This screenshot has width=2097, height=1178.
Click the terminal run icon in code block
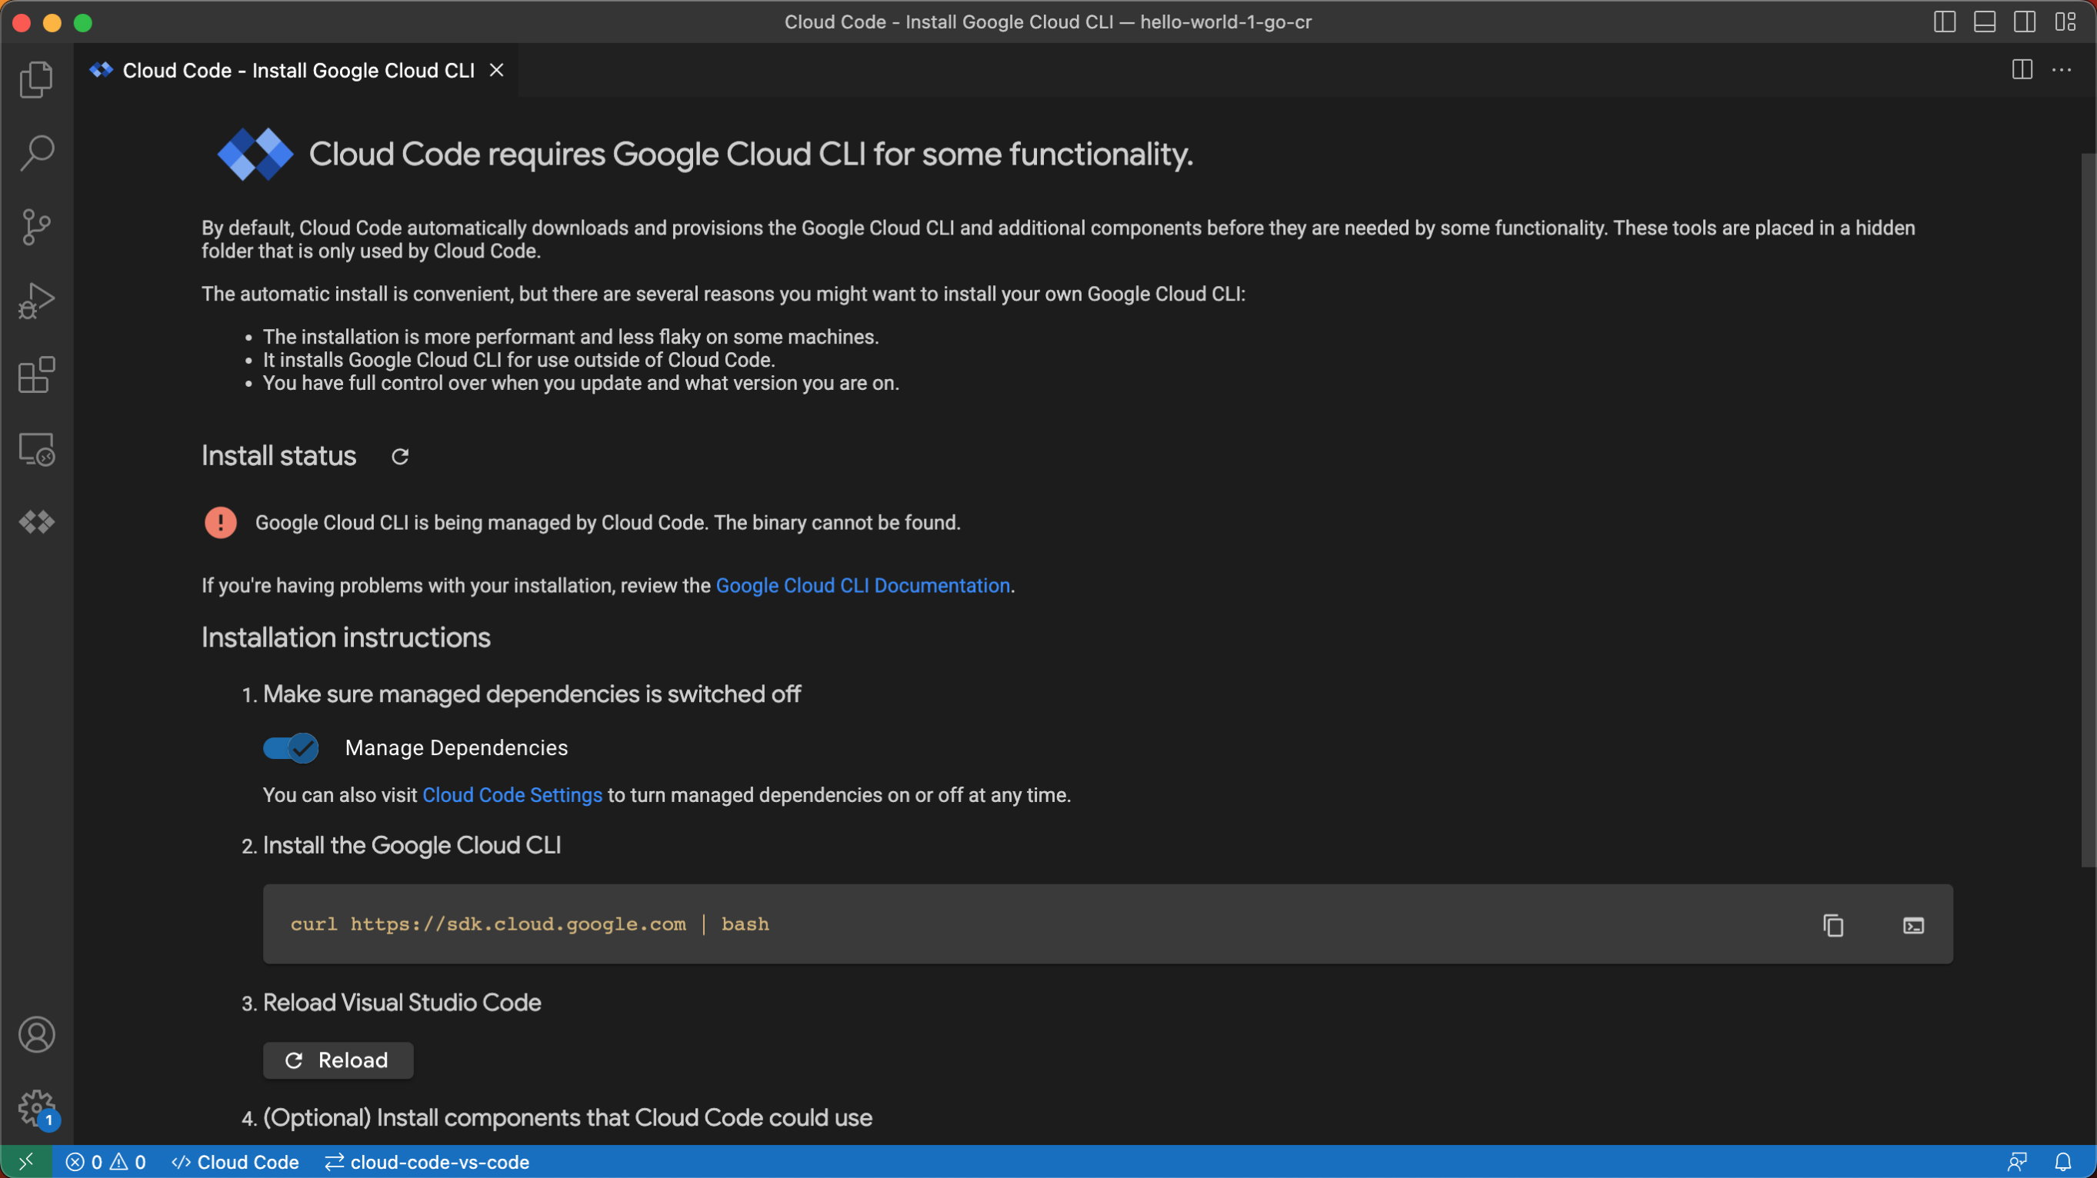pos(1912,924)
